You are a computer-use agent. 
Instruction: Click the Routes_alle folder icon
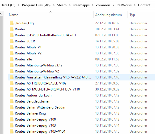(11, 59)
